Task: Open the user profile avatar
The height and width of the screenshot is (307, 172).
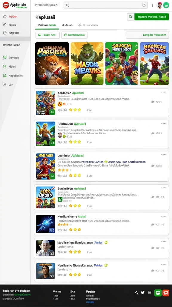Action: pos(159,5)
